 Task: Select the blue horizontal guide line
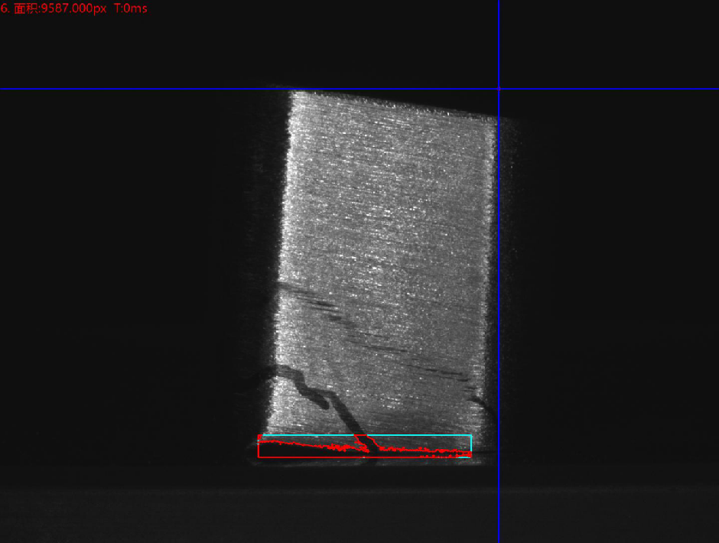(x=153, y=89)
